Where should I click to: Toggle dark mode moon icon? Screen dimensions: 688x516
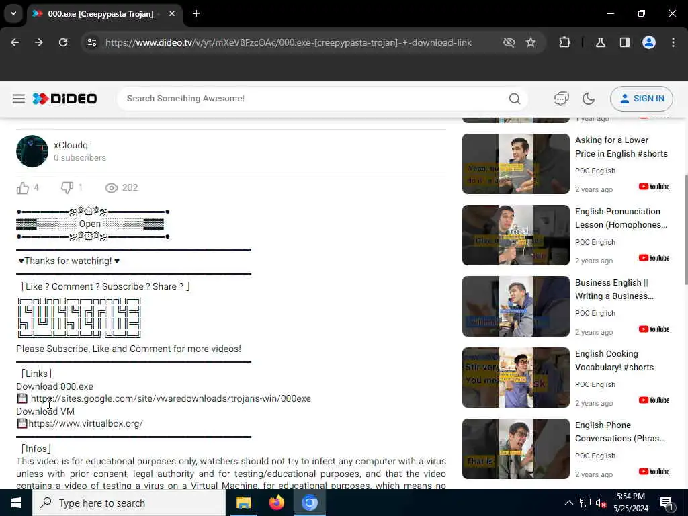(589, 99)
